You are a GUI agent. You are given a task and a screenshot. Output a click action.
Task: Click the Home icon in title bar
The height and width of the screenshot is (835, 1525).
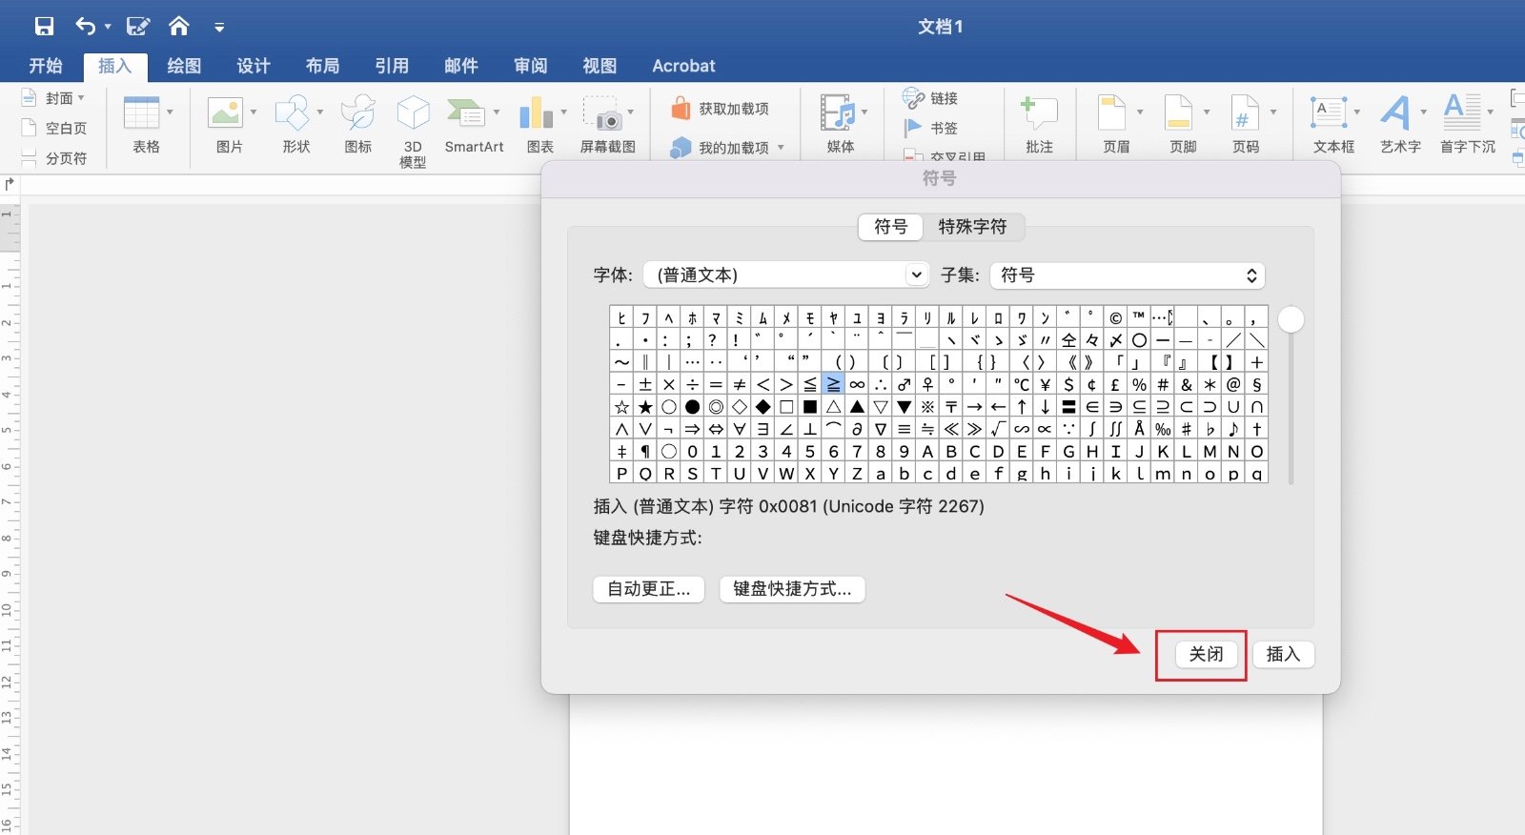click(178, 27)
